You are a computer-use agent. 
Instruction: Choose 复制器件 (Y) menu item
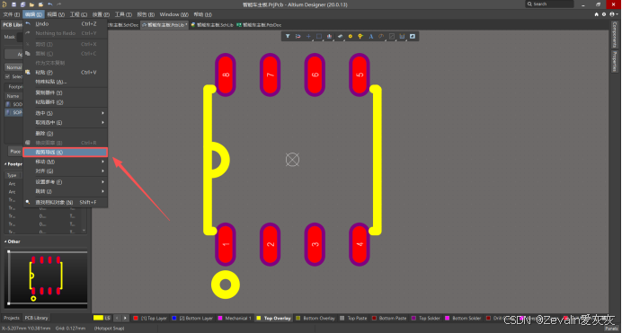click(66, 92)
